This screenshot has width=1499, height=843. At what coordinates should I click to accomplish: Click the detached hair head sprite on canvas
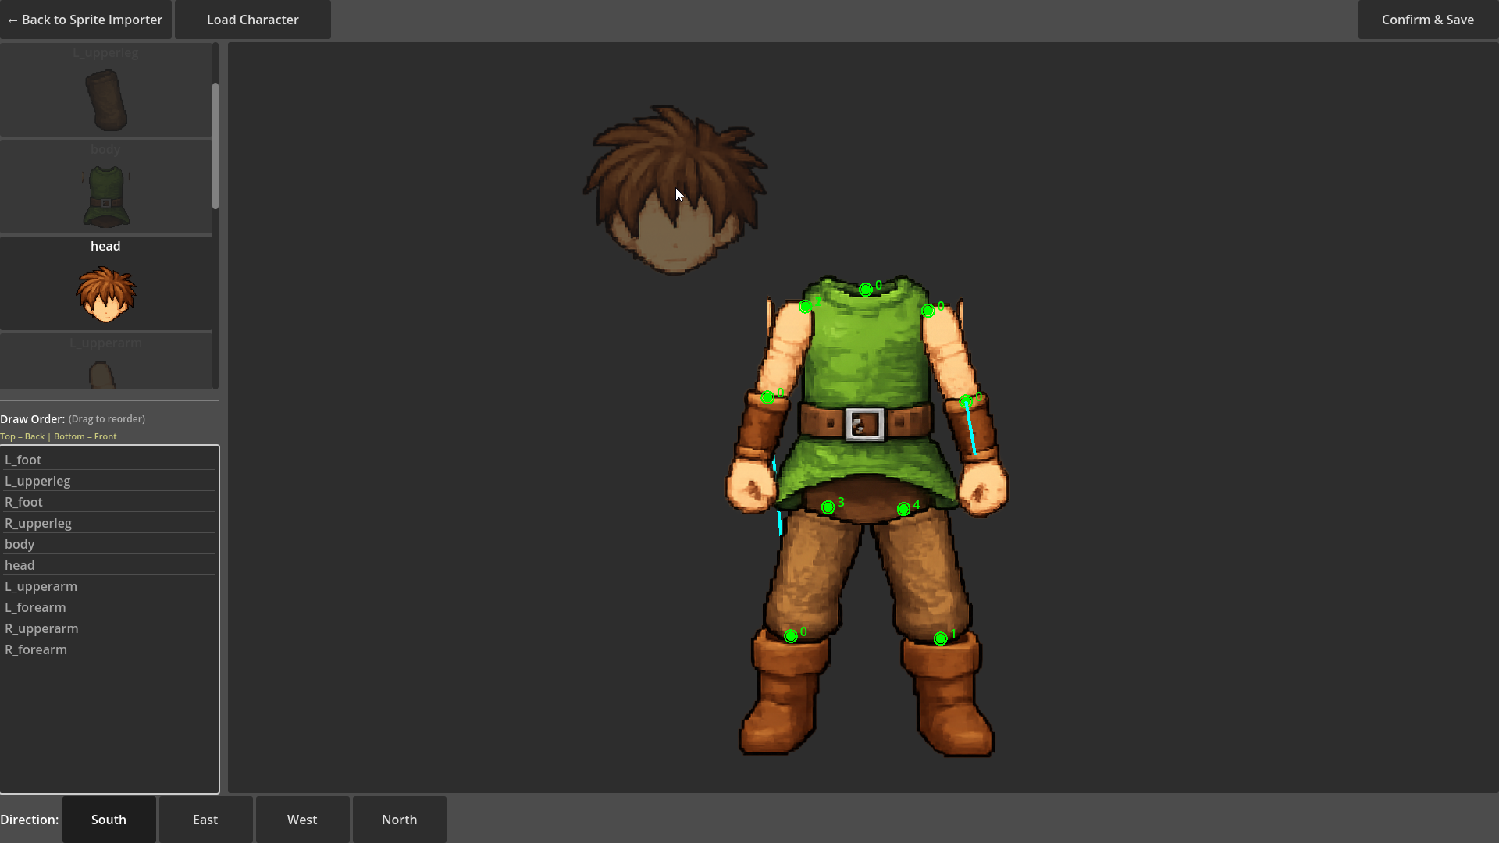[675, 191]
